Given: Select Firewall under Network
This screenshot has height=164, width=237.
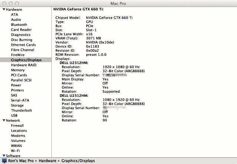Looking at the screenshot, I should pos(17,125).
